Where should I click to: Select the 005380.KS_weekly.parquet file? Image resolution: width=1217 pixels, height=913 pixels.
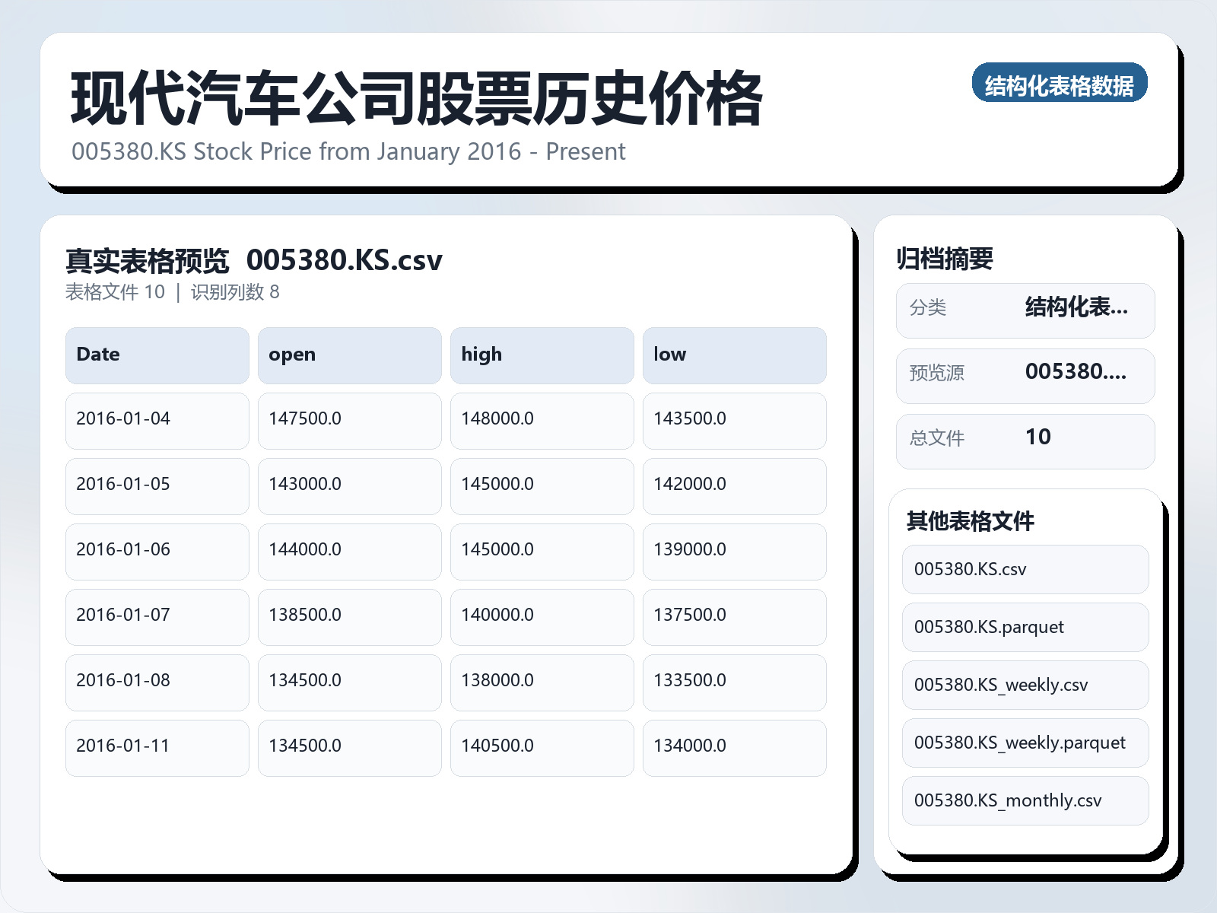pyautogui.click(x=1025, y=743)
